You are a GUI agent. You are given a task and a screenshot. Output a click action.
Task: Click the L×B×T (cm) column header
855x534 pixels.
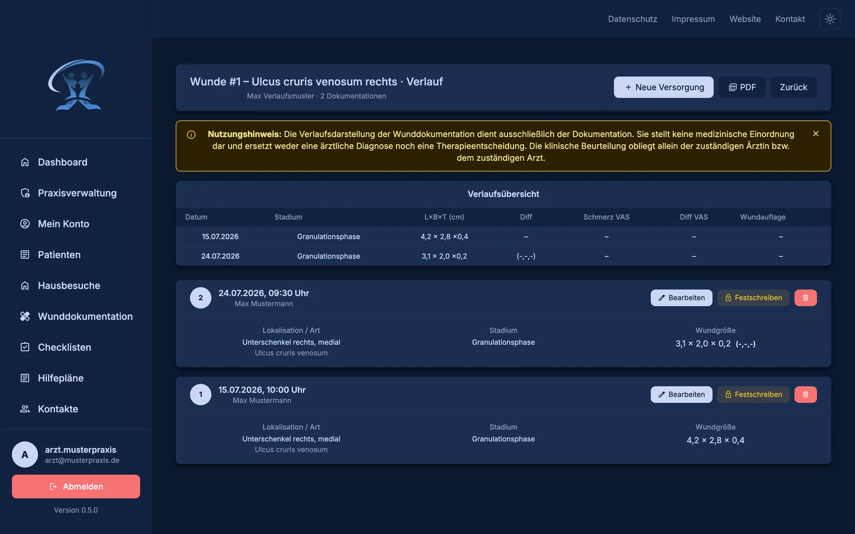click(x=444, y=217)
